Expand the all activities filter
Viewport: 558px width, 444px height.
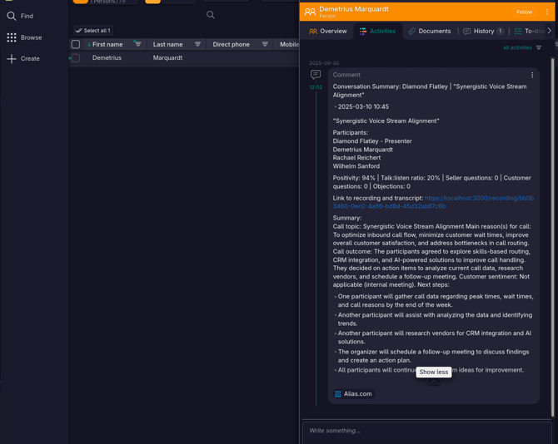pyautogui.click(x=522, y=48)
